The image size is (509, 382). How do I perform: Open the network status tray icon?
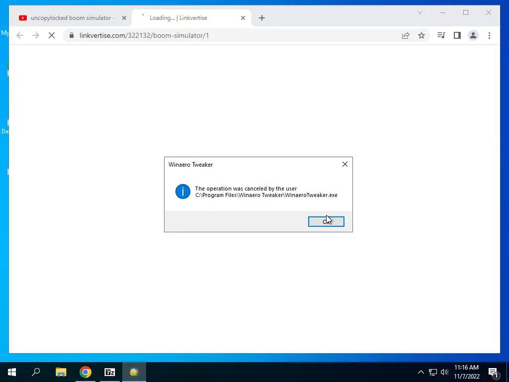point(433,372)
